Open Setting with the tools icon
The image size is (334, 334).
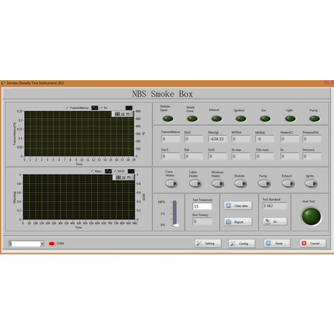click(x=208, y=243)
